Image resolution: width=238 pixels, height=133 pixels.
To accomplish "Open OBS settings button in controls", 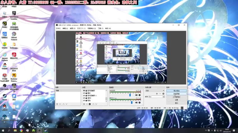I will 176,100.
